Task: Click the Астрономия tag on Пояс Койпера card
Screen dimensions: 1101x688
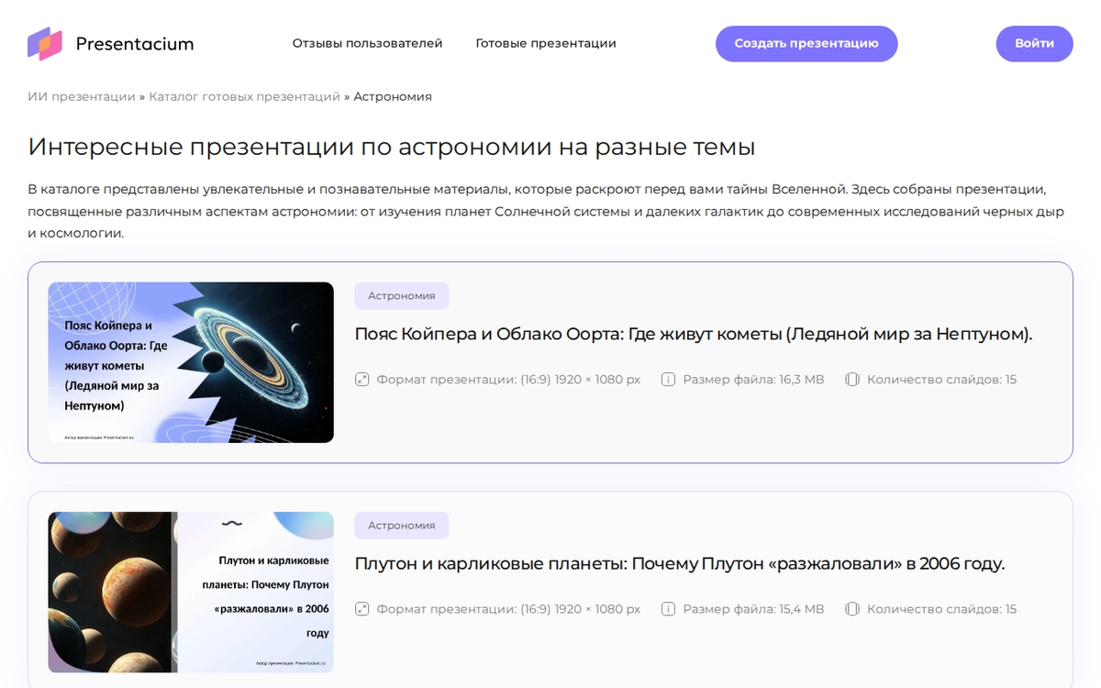Action: pos(402,295)
